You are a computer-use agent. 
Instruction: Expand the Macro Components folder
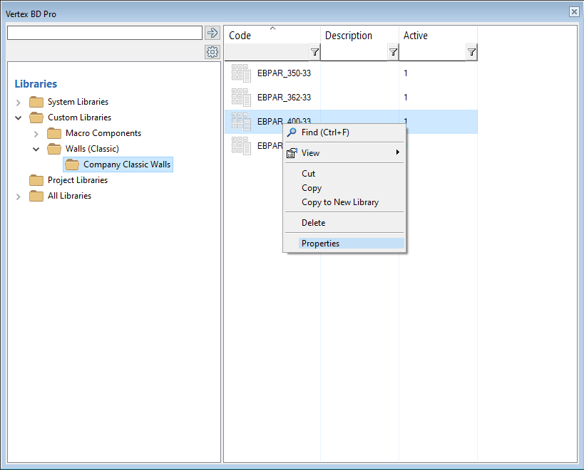36,134
